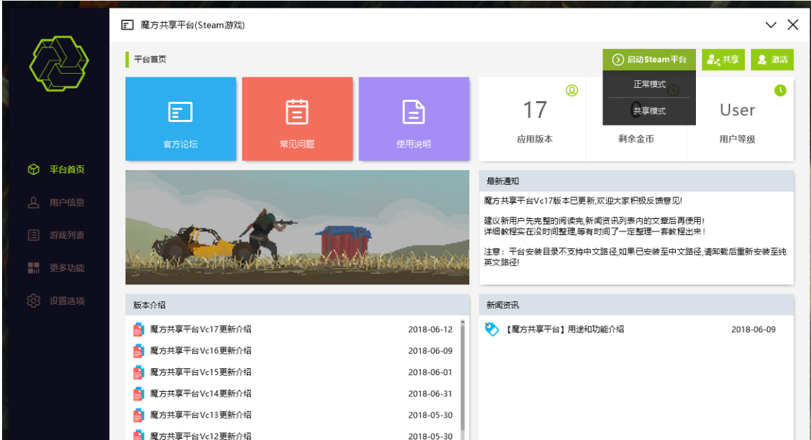Click the User 用户等级 card
The width and height of the screenshot is (811, 440).
coord(740,119)
